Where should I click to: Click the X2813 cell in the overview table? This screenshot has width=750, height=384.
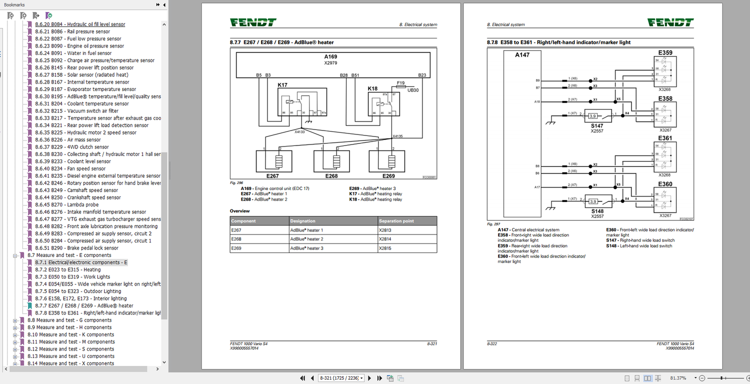point(408,230)
